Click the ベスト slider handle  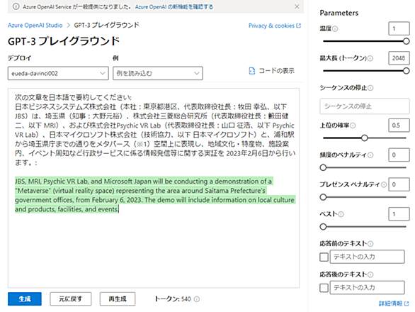(323, 227)
